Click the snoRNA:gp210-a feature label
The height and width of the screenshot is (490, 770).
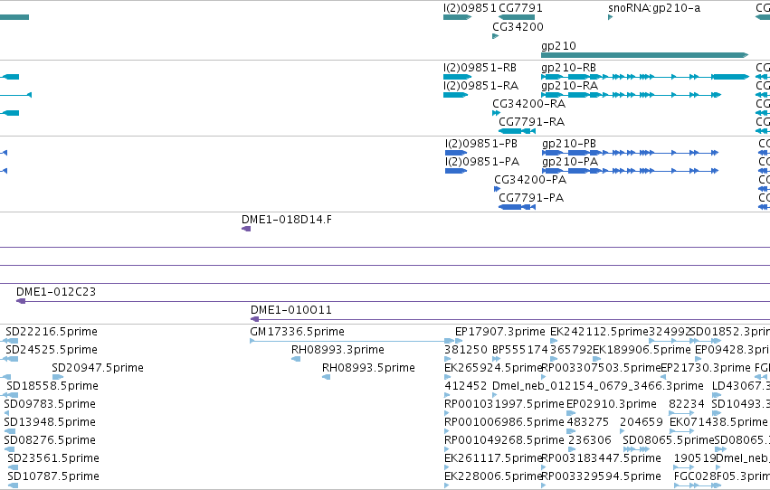[654, 8]
